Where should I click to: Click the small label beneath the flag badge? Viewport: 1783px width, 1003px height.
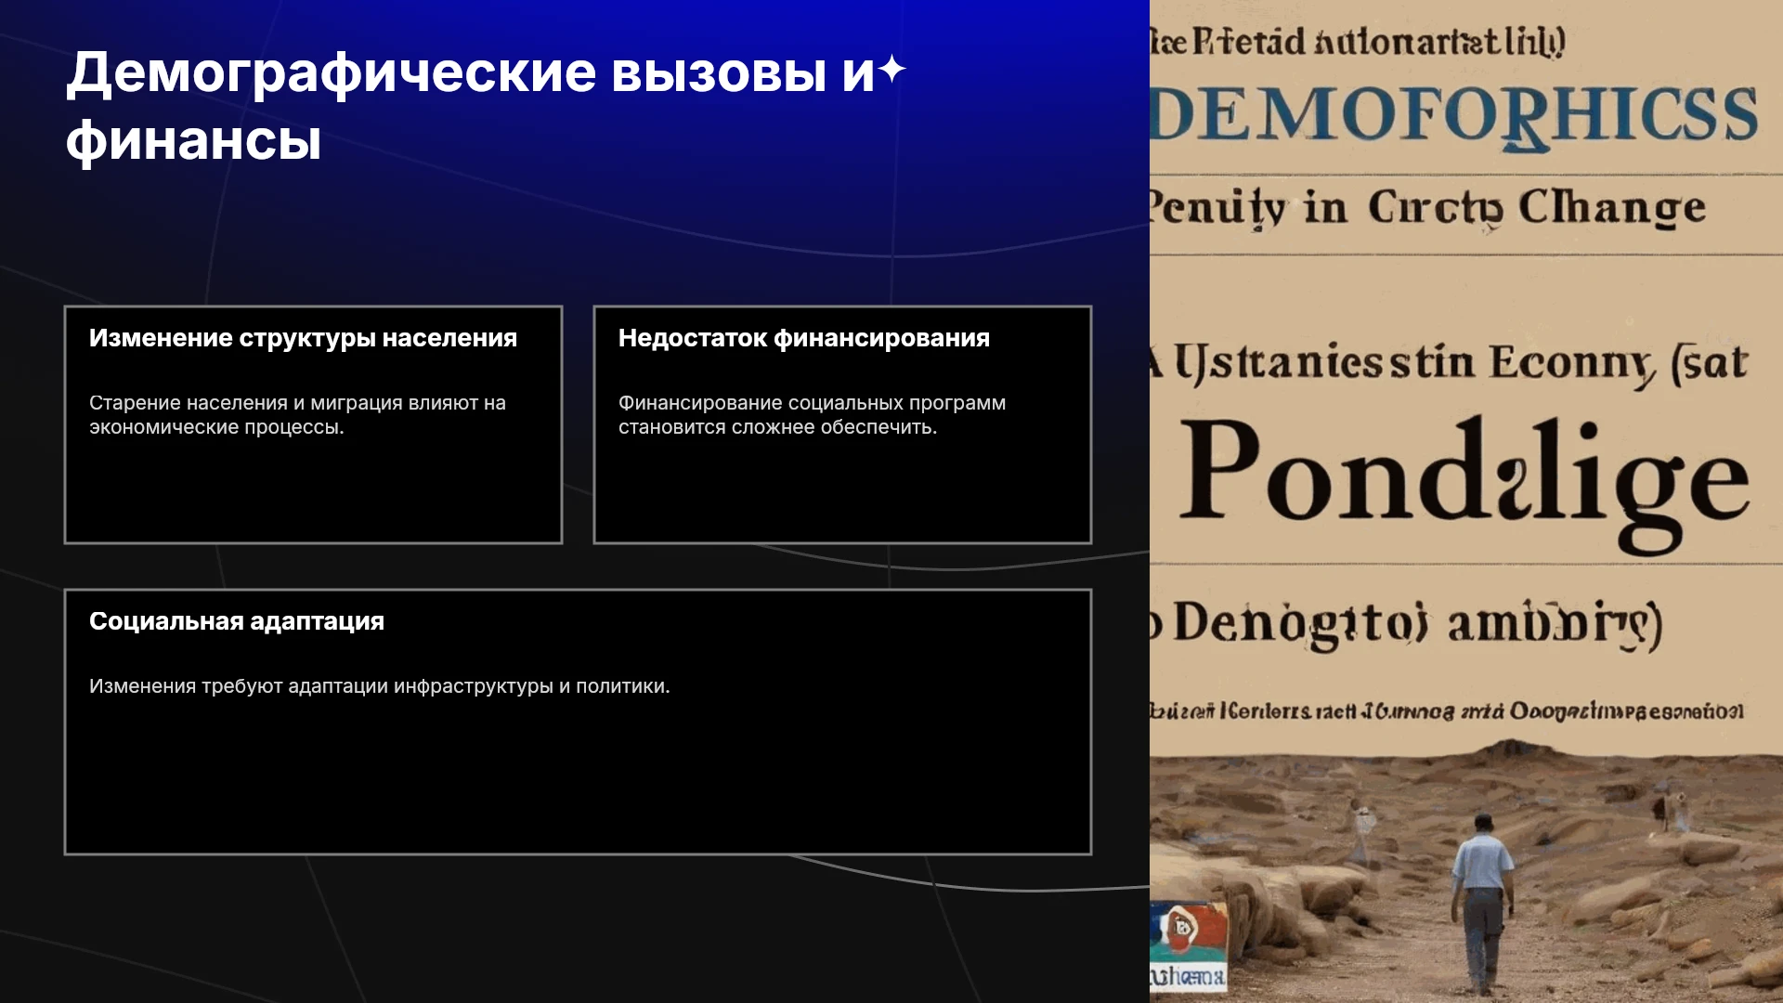pos(1188,977)
